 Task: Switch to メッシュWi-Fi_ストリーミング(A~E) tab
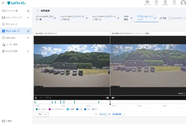pos(72,18)
